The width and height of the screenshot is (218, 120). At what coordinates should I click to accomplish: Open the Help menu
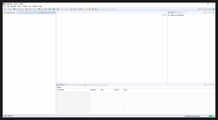pos(40,6)
